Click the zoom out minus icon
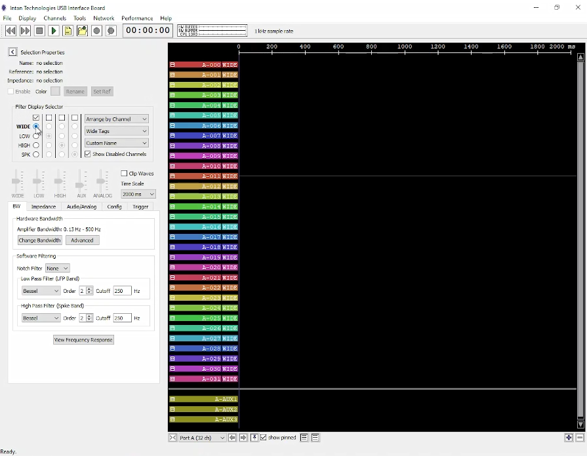This screenshot has height=456, width=587. [x=579, y=438]
